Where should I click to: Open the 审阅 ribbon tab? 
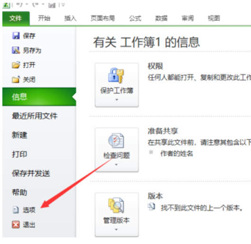188,18
